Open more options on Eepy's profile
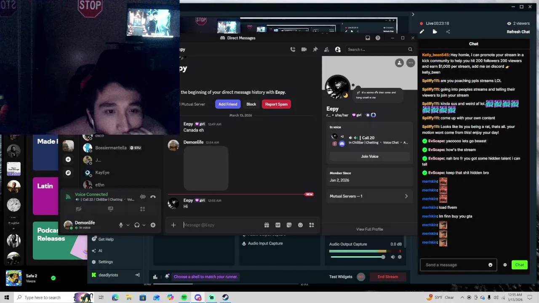The image size is (539, 303). tap(411, 63)
